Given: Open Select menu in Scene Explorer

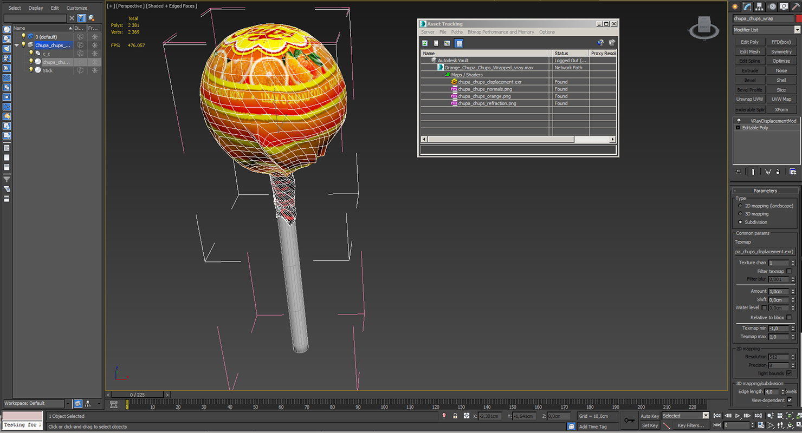Looking at the screenshot, I should pos(15,8).
